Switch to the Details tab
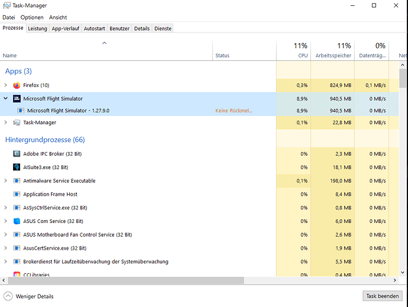 (x=142, y=28)
